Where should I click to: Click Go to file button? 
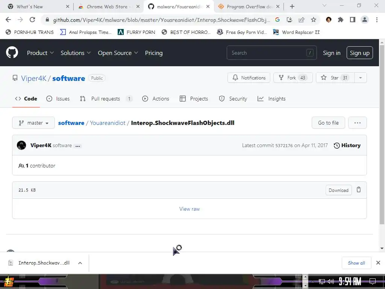coord(328,123)
